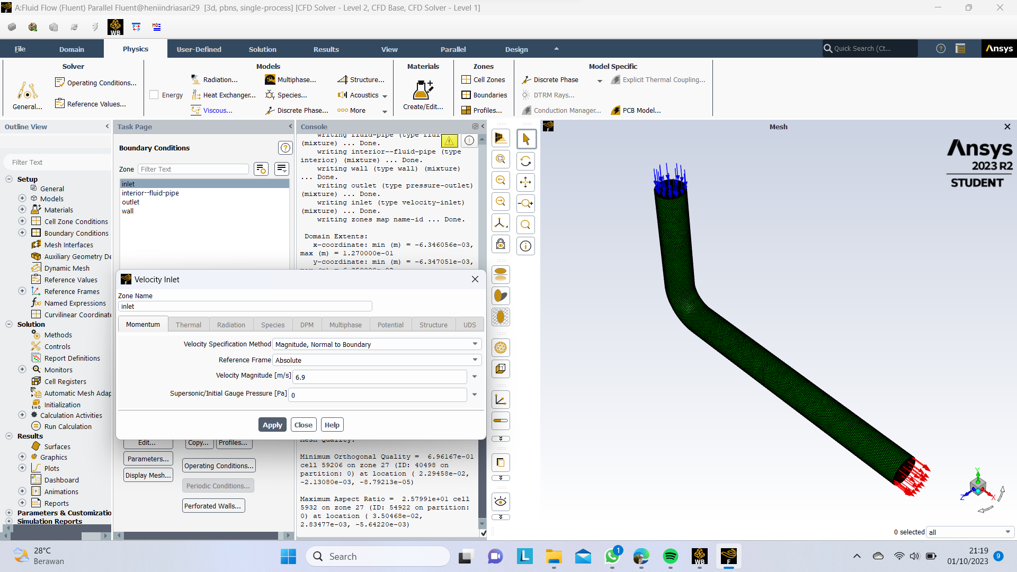
Task: Open the PCB Model dialog
Action: (636, 110)
